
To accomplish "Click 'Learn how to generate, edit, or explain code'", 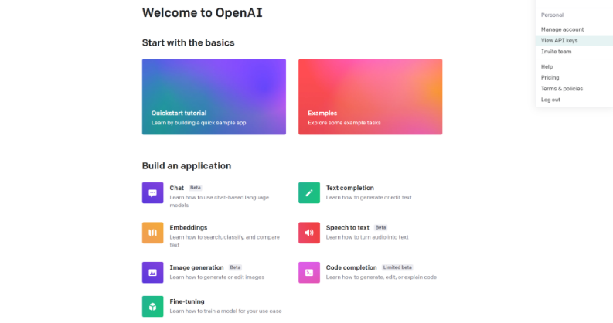I will [381, 277].
